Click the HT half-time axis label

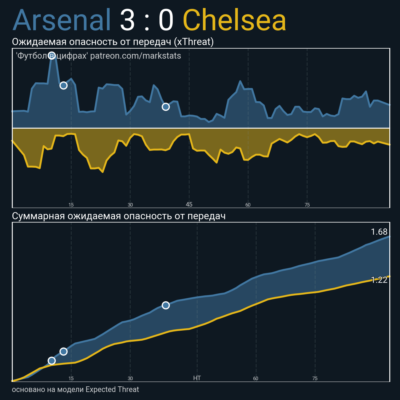point(197,378)
